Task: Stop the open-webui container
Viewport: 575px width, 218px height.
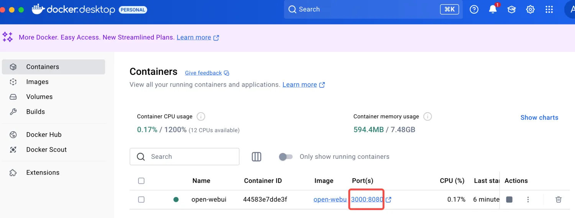Action: coord(509,199)
